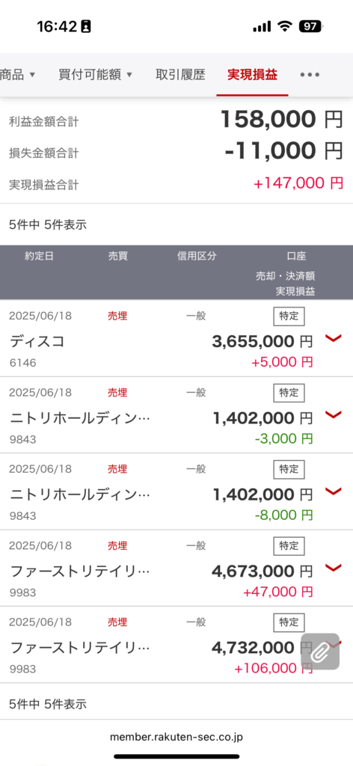Tap the 特定 account badge on ディスコ row
This screenshot has width=353, height=766.
[289, 316]
